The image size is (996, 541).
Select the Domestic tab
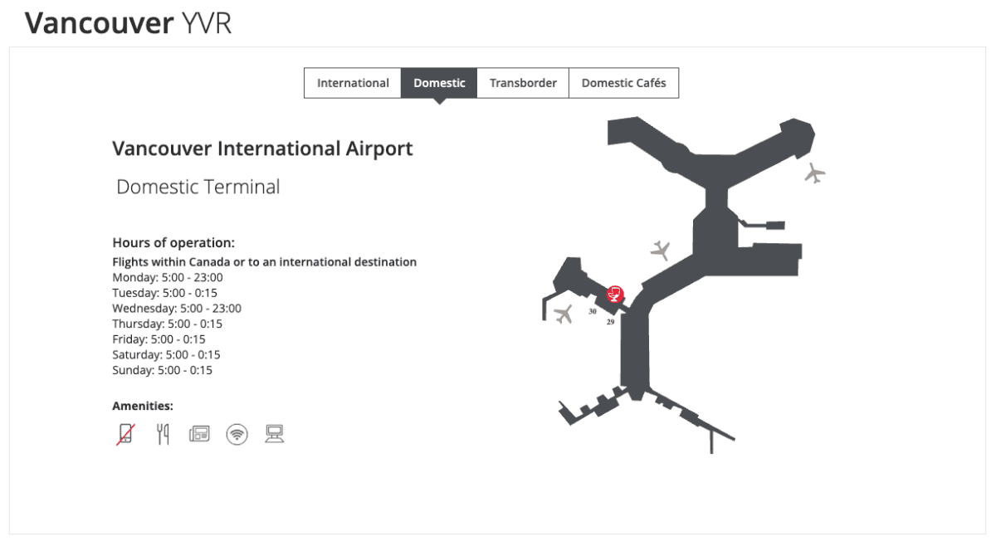coord(439,83)
